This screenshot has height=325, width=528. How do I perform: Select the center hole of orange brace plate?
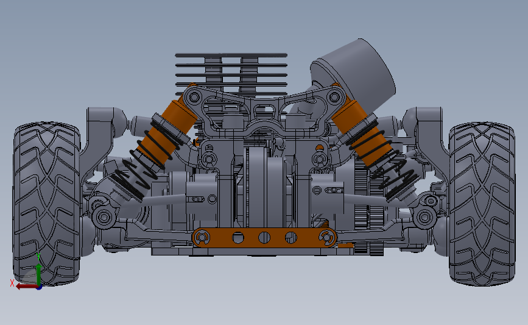pyautogui.click(x=264, y=237)
